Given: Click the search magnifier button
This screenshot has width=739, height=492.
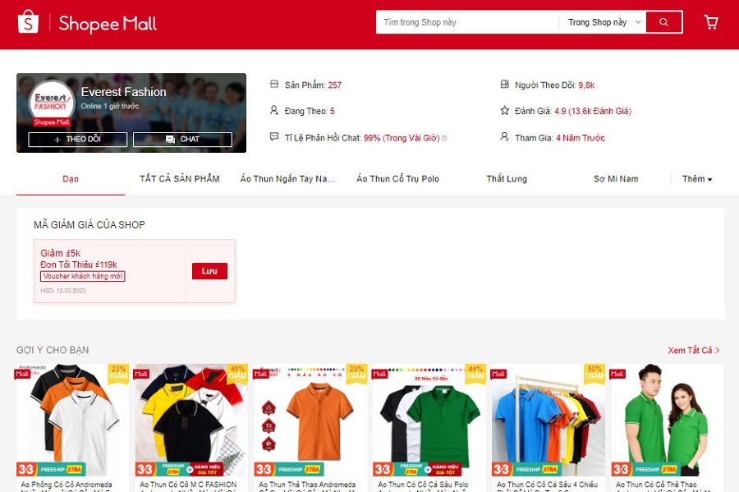Looking at the screenshot, I should point(663,22).
